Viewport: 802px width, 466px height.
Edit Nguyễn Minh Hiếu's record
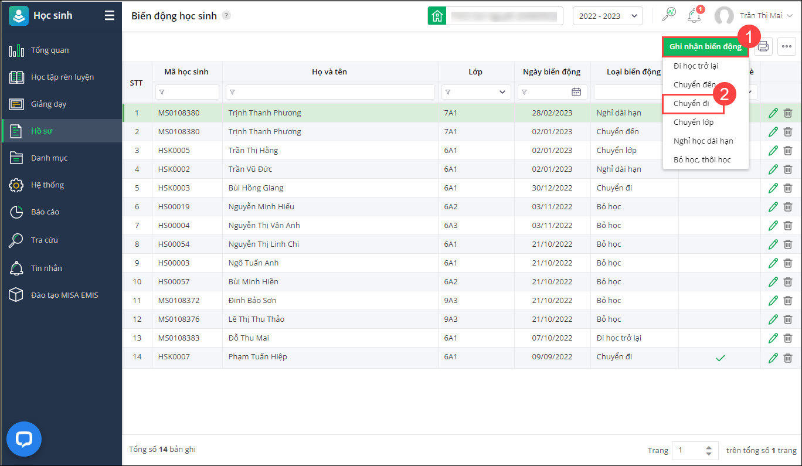(773, 207)
